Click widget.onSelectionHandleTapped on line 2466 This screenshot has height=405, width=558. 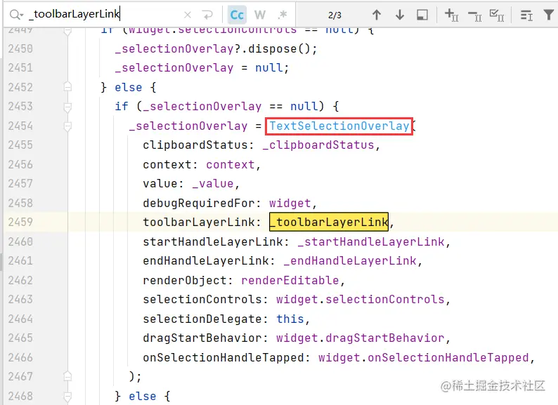pos(424,357)
